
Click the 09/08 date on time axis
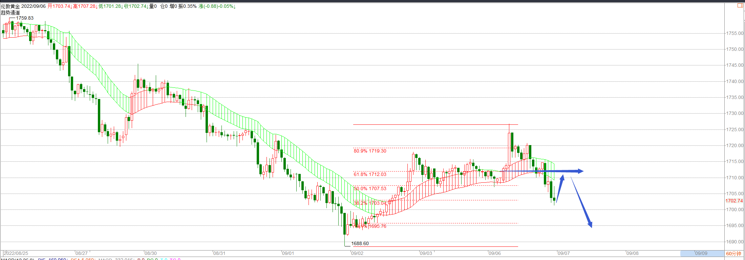[x=633, y=253]
